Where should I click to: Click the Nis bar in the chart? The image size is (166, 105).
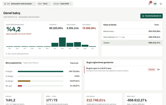[55, 45]
